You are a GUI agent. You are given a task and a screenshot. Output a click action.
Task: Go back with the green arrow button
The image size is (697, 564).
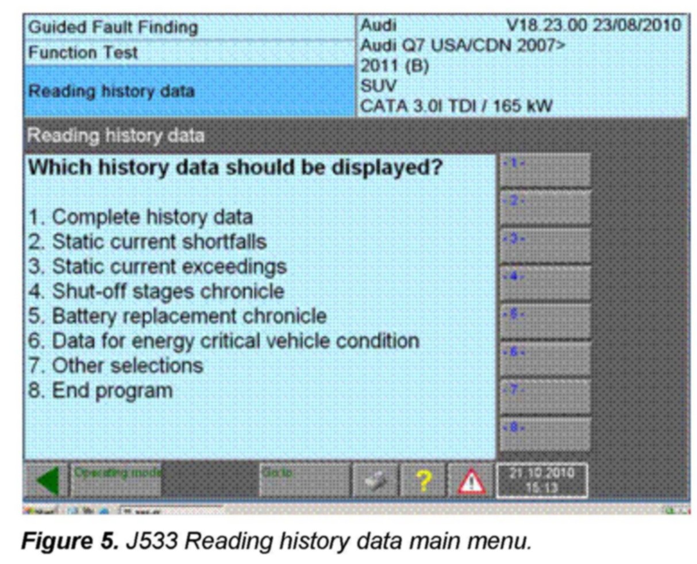click(x=47, y=481)
